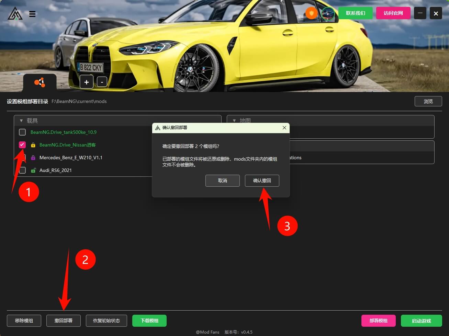Uncheck the BeamNG.Drive_Nissan逍客 checkbox

22,145
